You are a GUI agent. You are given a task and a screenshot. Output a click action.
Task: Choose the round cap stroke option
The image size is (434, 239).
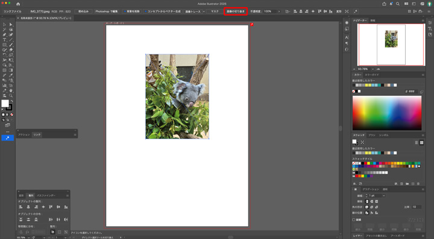click(x=372, y=202)
